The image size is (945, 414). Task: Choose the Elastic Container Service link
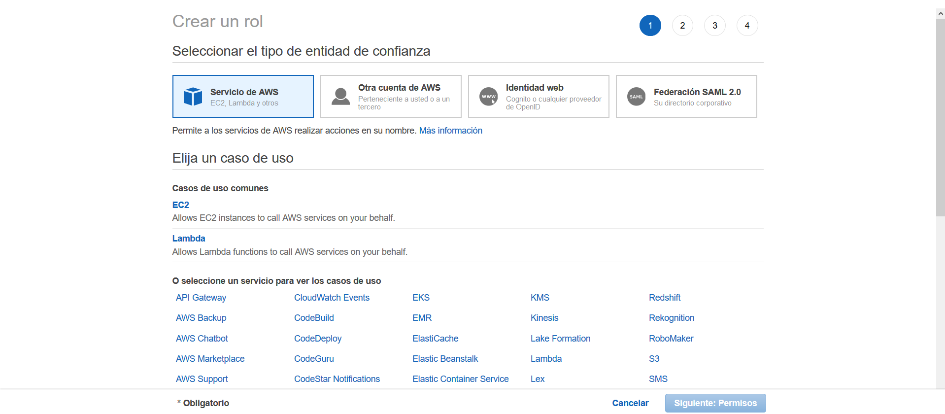pos(460,379)
